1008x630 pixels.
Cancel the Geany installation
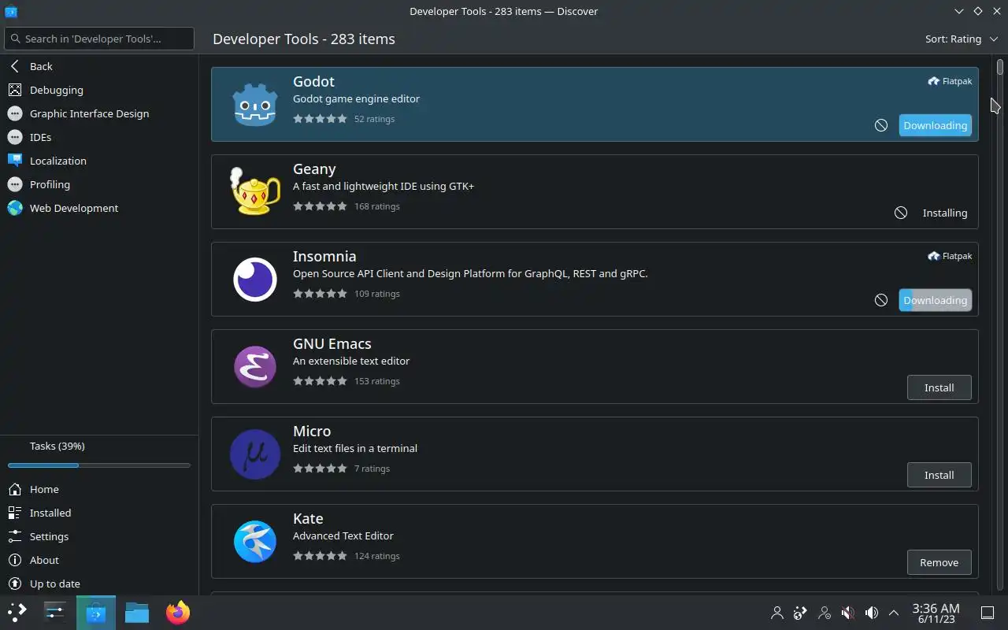pos(901,213)
